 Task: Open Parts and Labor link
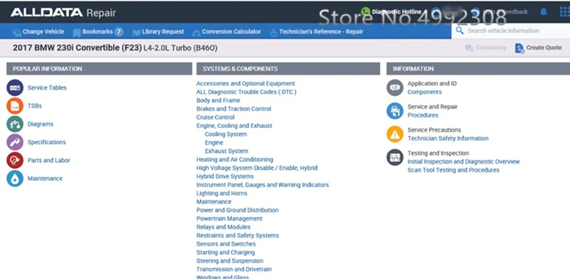point(48,160)
